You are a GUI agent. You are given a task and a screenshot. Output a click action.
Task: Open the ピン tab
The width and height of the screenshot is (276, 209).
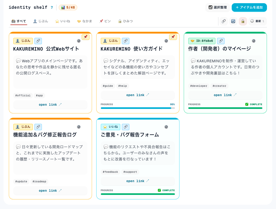click(105, 21)
